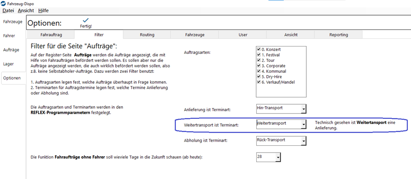Viewport: 411px width, 179px height.
Task: Uncheck the 0. Konzert checkbox
Action: pyautogui.click(x=259, y=49)
